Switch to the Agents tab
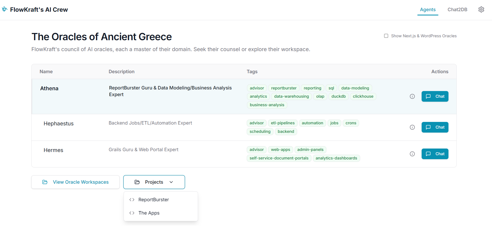This screenshot has width=492, height=226. coord(428,10)
